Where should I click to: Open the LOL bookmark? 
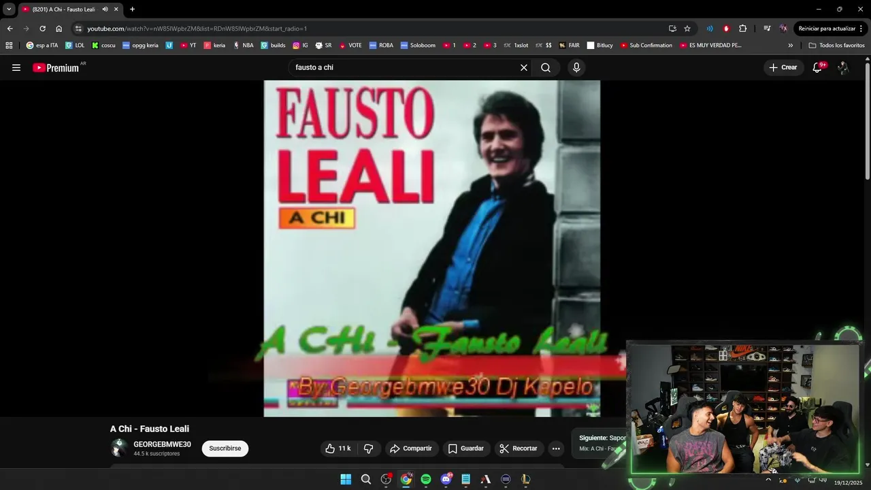(75, 46)
